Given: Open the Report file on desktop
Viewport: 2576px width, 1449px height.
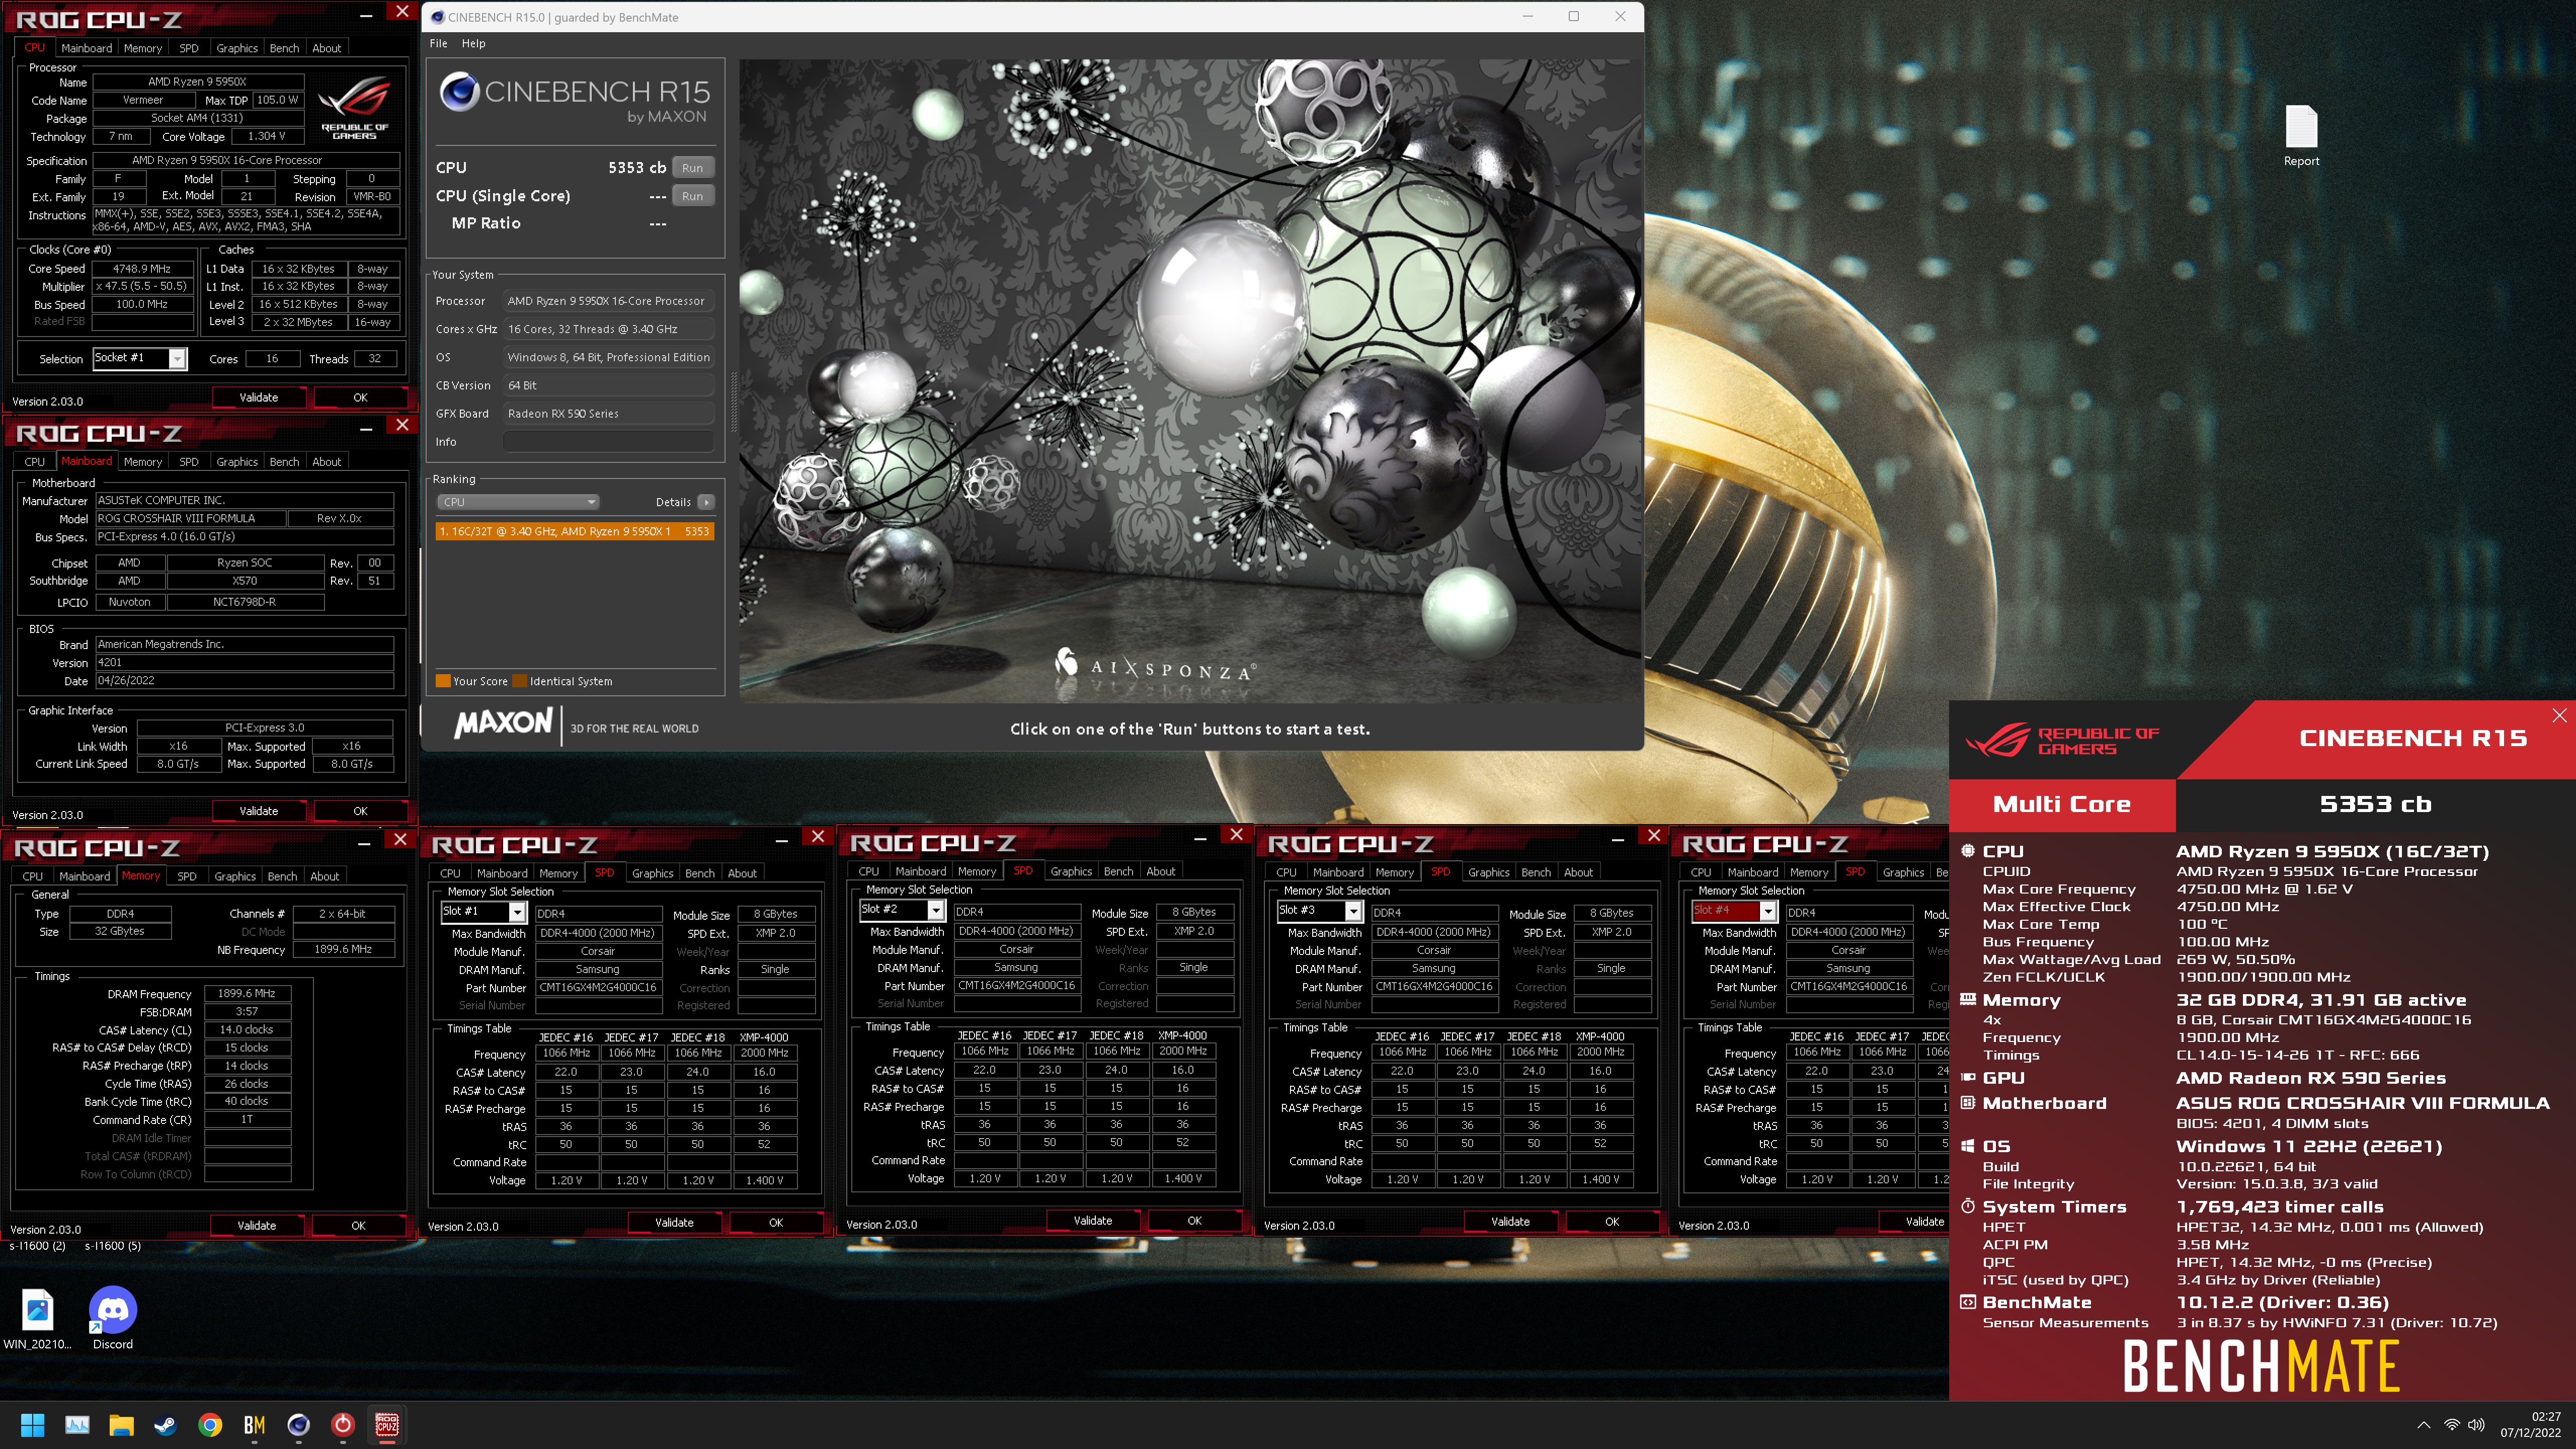Looking at the screenshot, I should [2301, 136].
